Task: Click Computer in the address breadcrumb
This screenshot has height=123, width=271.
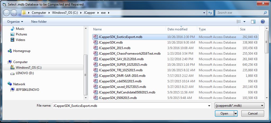Action: pyautogui.click(x=39, y=13)
